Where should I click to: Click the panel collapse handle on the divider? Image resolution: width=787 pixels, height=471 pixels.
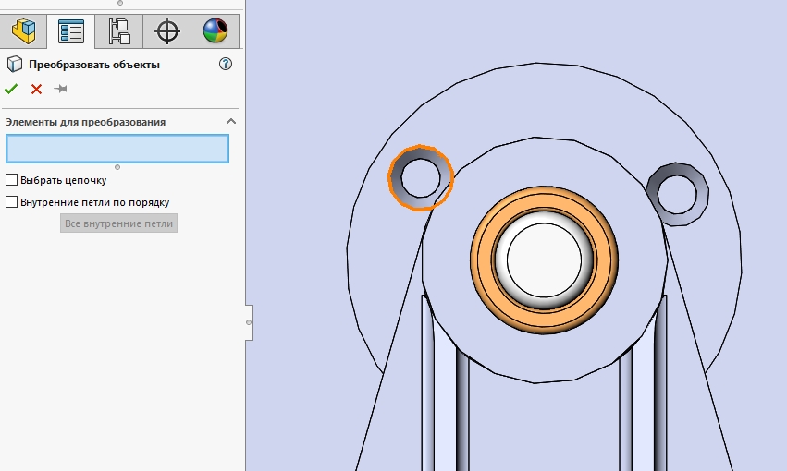click(x=248, y=322)
